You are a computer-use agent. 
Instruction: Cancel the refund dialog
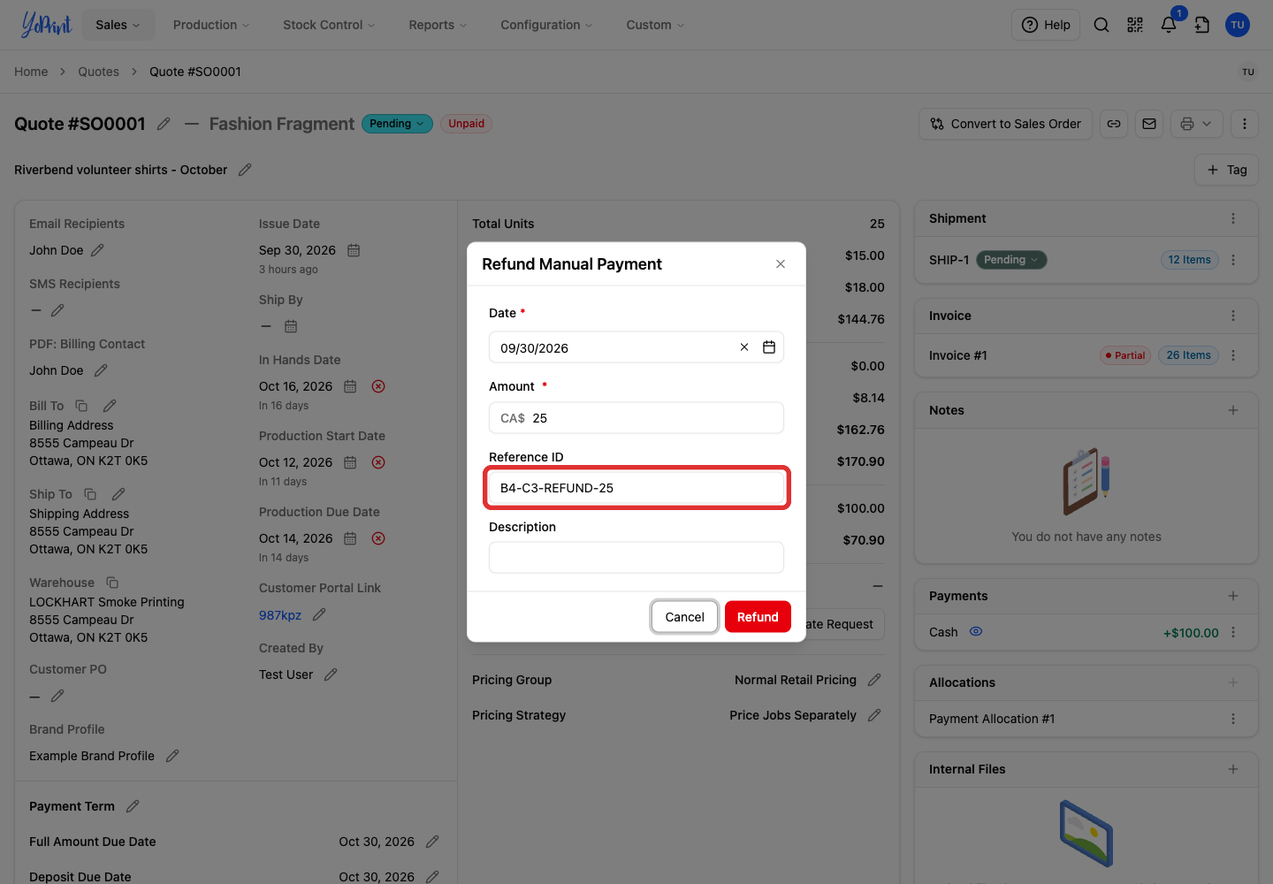click(684, 617)
